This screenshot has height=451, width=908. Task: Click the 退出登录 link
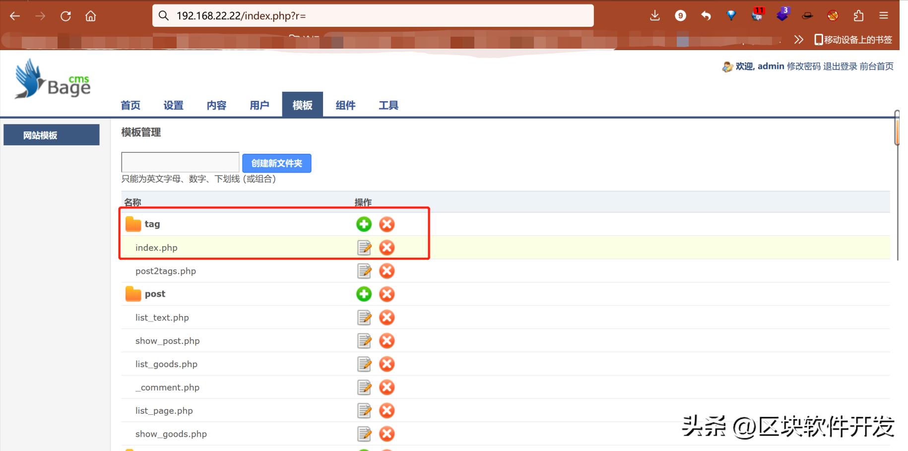(x=840, y=66)
